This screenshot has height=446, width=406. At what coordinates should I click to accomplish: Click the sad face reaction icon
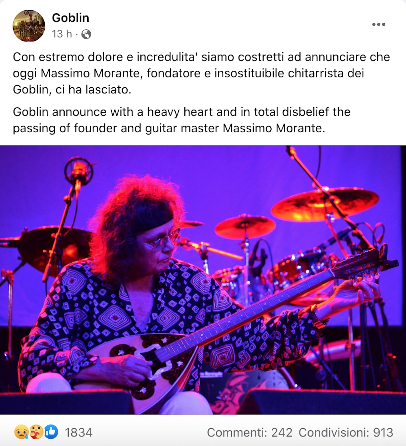[x=21, y=432]
